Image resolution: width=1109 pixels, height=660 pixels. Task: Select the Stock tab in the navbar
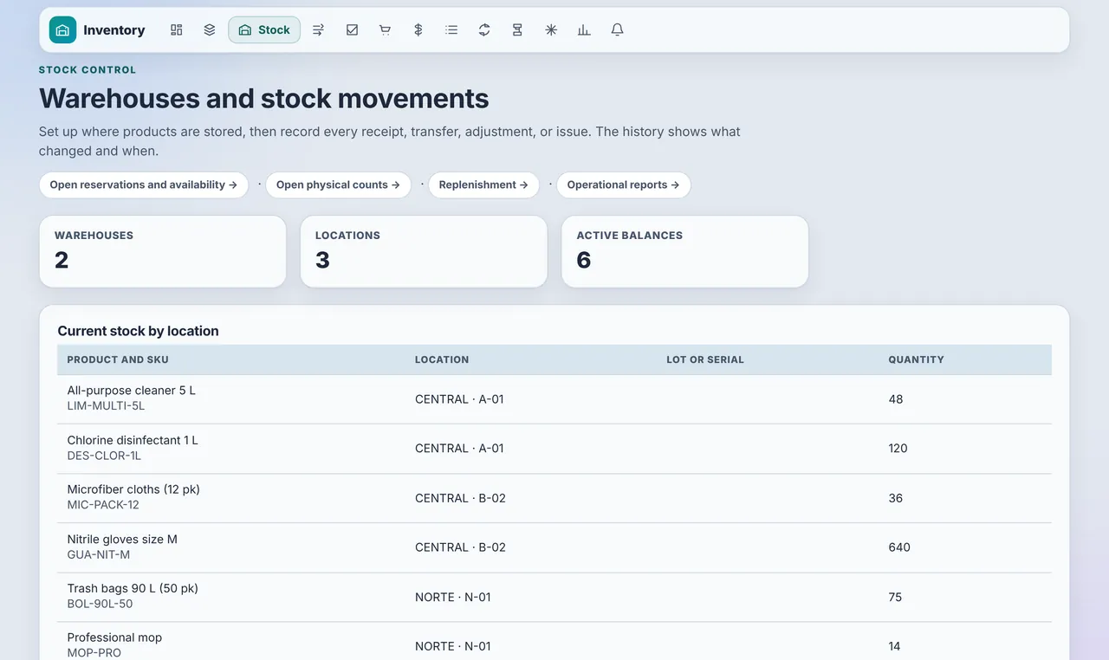[264, 29]
